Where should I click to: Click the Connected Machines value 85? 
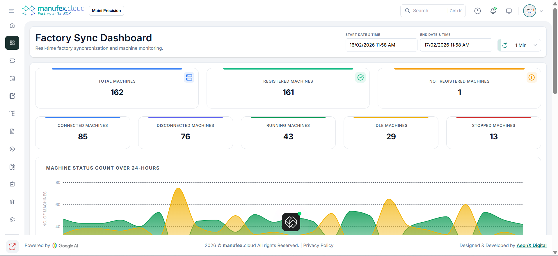click(x=83, y=136)
